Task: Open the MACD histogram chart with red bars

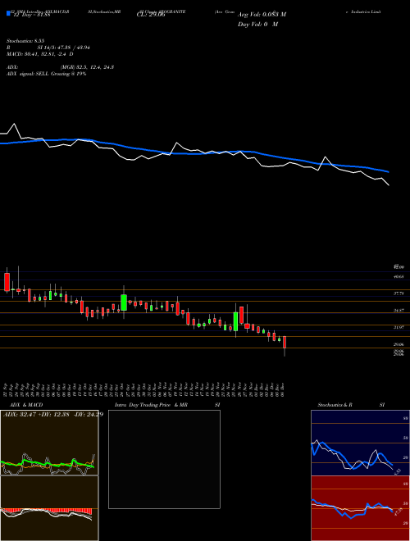Action: (49, 508)
